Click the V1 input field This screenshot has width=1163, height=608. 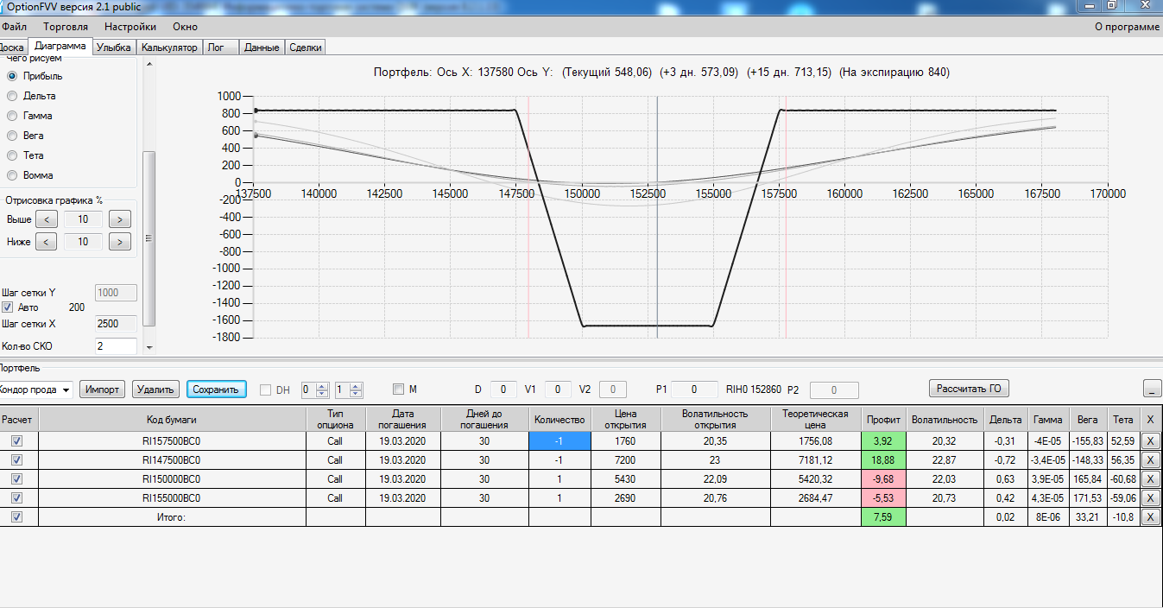[558, 389]
